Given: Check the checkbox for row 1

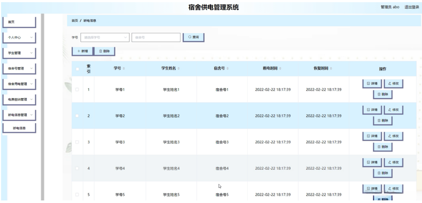Looking at the screenshot, I should [77, 90].
